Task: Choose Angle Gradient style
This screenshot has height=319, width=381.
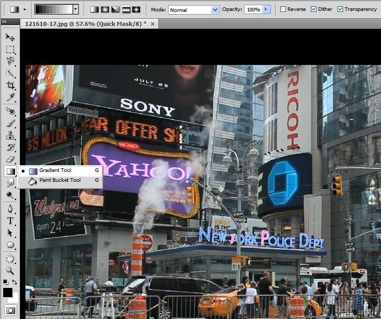Action: coord(115,9)
